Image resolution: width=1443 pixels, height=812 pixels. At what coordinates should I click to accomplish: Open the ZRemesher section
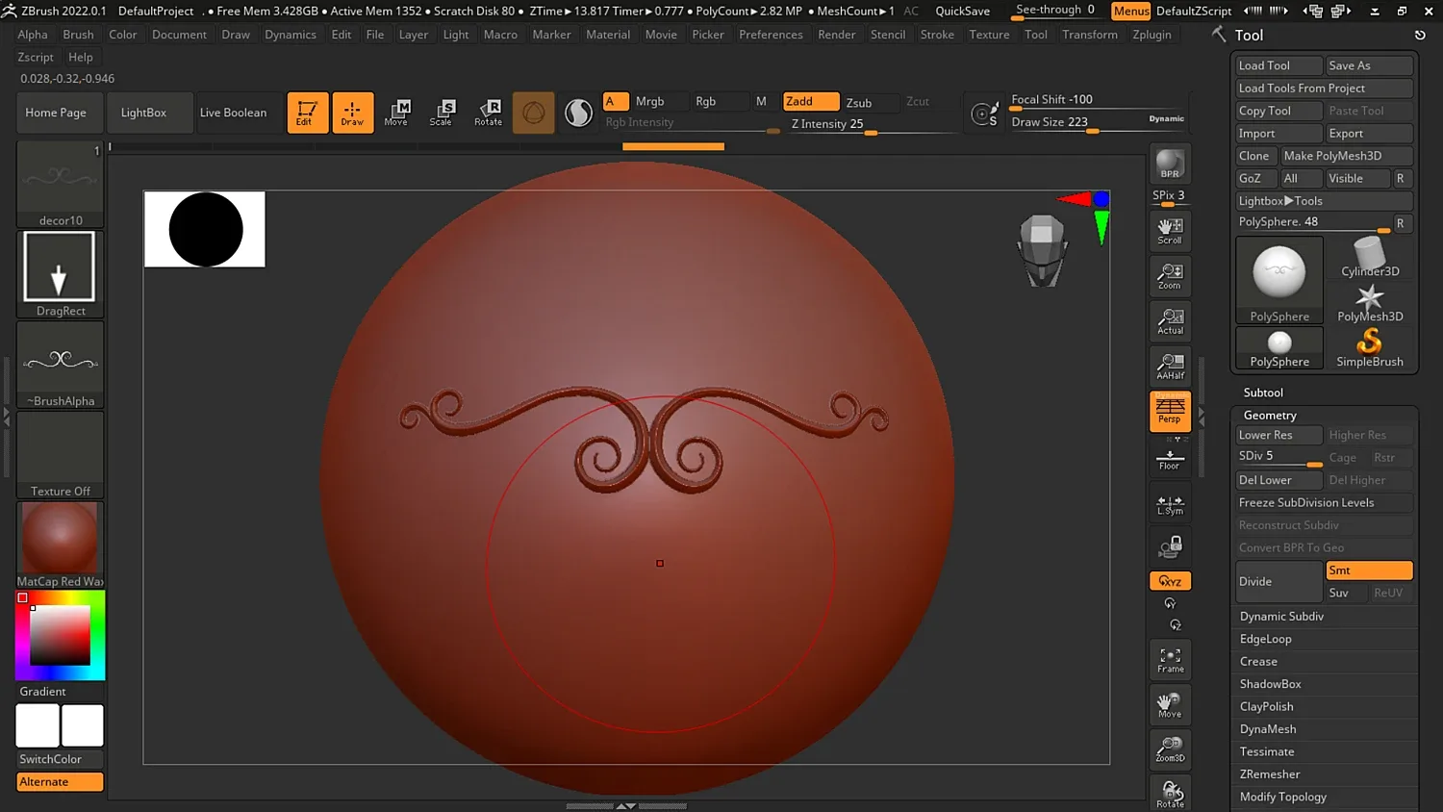1270,774
